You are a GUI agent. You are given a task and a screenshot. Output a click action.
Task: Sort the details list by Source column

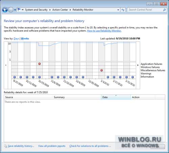(x=28, y=97)
